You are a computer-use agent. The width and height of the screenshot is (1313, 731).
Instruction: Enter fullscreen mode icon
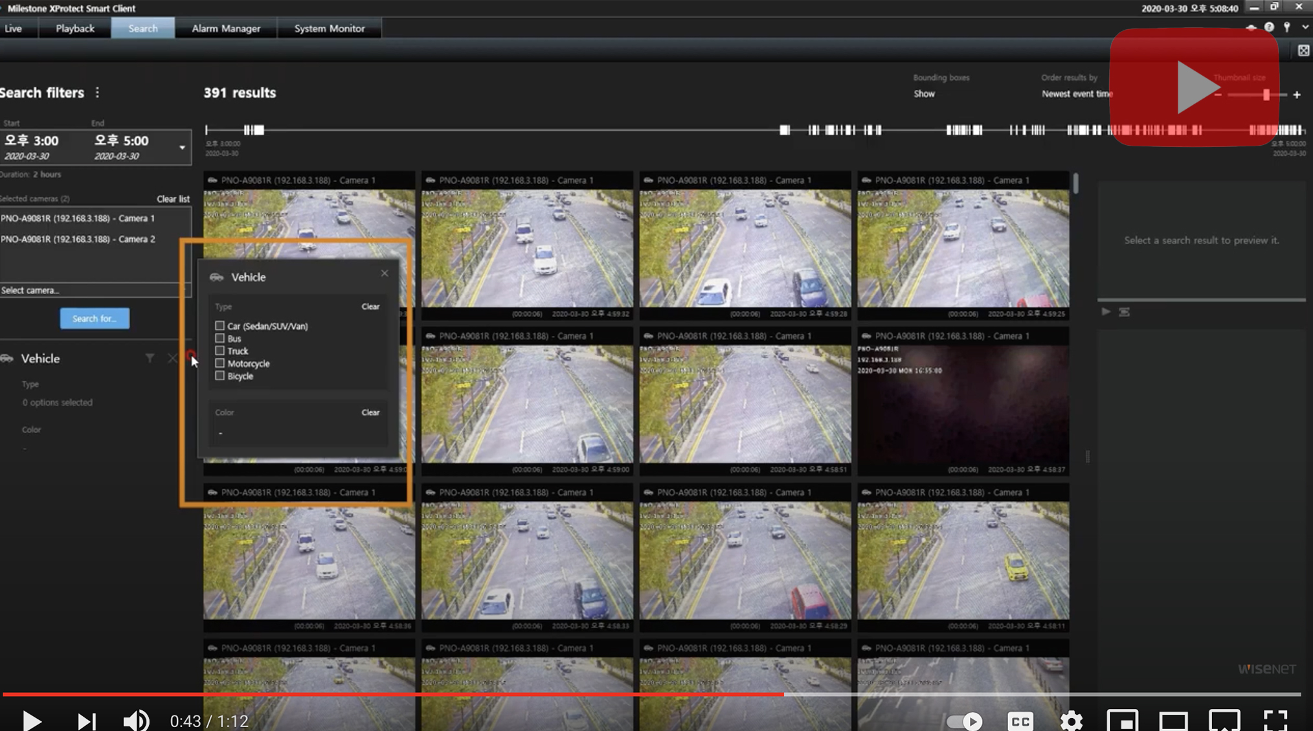click(1275, 720)
